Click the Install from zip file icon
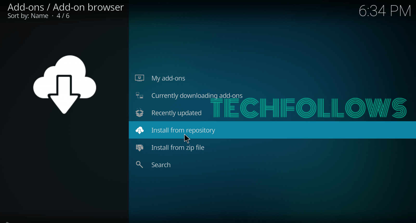This screenshot has width=416, height=223. pos(140,148)
